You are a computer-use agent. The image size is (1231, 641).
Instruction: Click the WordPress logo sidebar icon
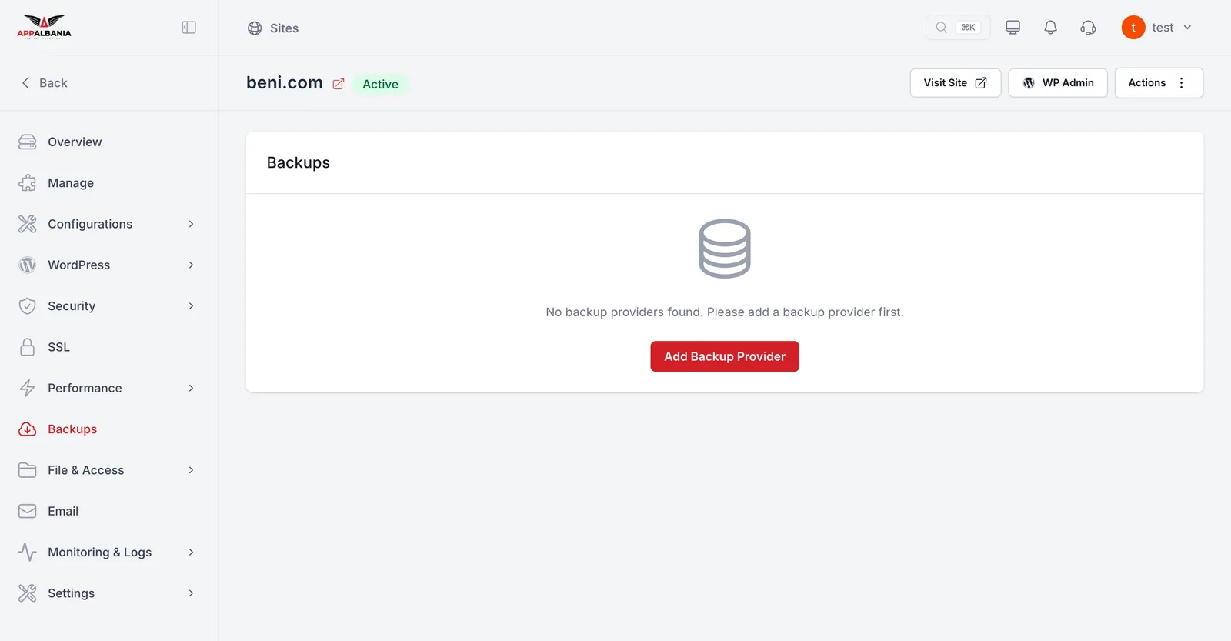(x=28, y=265)
